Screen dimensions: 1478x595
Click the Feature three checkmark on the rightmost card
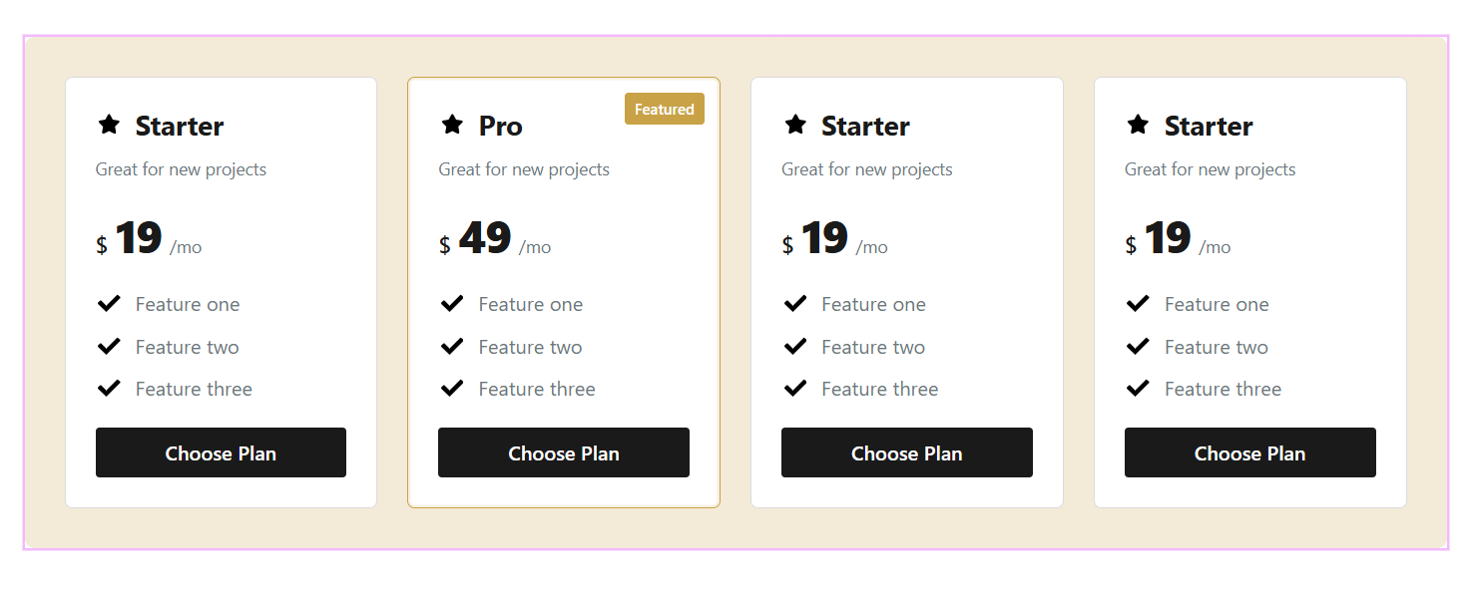[1138, 388]
